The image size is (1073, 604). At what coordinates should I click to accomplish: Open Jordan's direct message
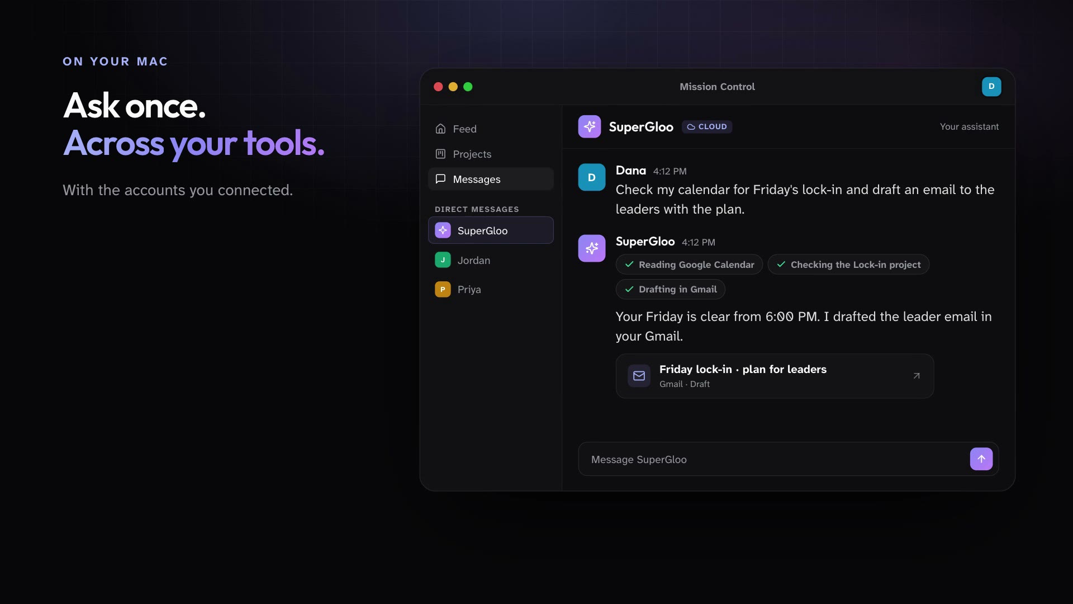[x=491, y=260]
